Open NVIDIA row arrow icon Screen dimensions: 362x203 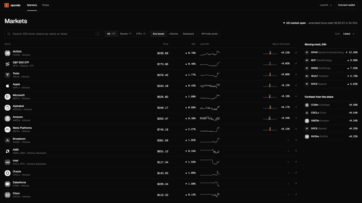point(296,53)
